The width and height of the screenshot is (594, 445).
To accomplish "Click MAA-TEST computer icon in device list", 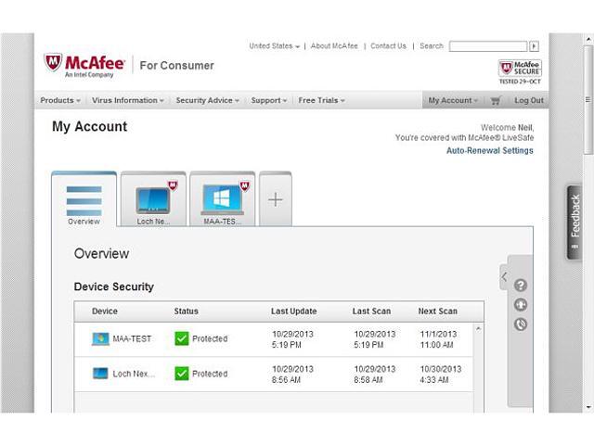I will coord(100,338).
